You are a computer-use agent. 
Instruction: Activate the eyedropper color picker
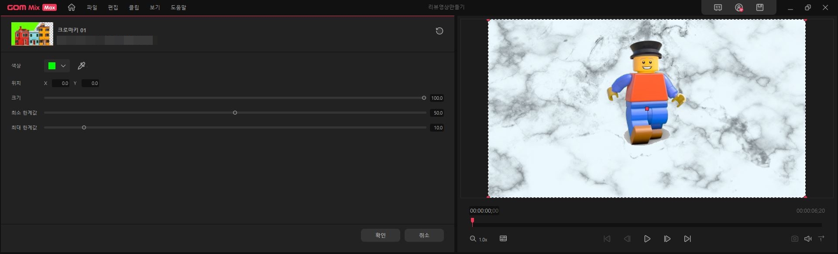pos(81,66)
